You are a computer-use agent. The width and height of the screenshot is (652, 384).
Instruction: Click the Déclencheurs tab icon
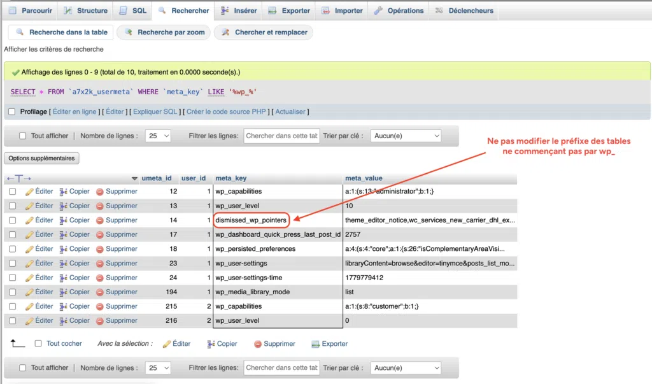439,10
